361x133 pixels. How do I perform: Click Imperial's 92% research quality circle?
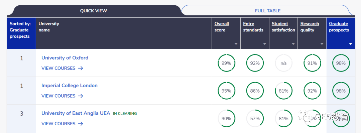[x=312, y=91]
